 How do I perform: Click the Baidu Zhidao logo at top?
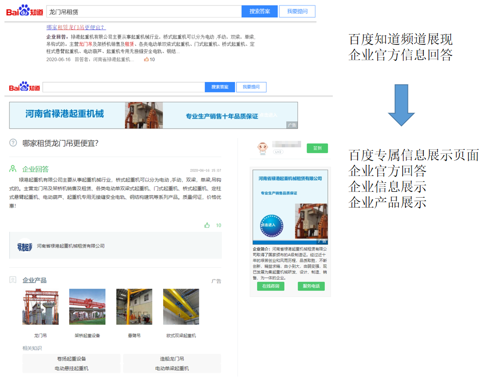point(24,11)
